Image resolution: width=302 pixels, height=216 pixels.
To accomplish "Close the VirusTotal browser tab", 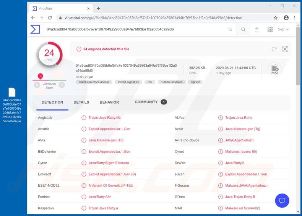I will click(88, 8).
